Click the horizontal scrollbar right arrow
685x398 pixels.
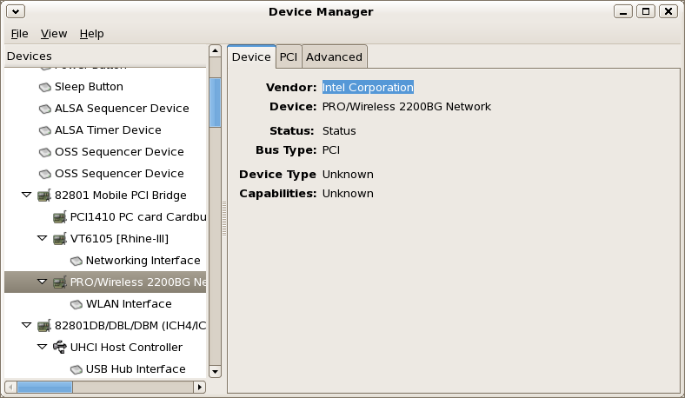click(x=200, y=387)
